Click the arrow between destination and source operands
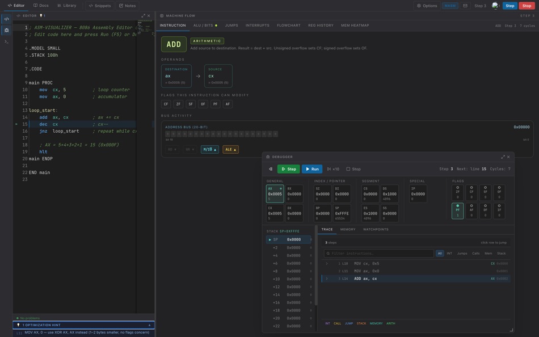Viewport: 539px width, 337px height. click(x=198, y=77)
